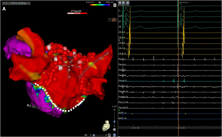Click the third icon in ECG toolbar

coord(128,3)
